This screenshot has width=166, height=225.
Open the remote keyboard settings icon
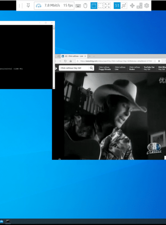coord(78,6)
